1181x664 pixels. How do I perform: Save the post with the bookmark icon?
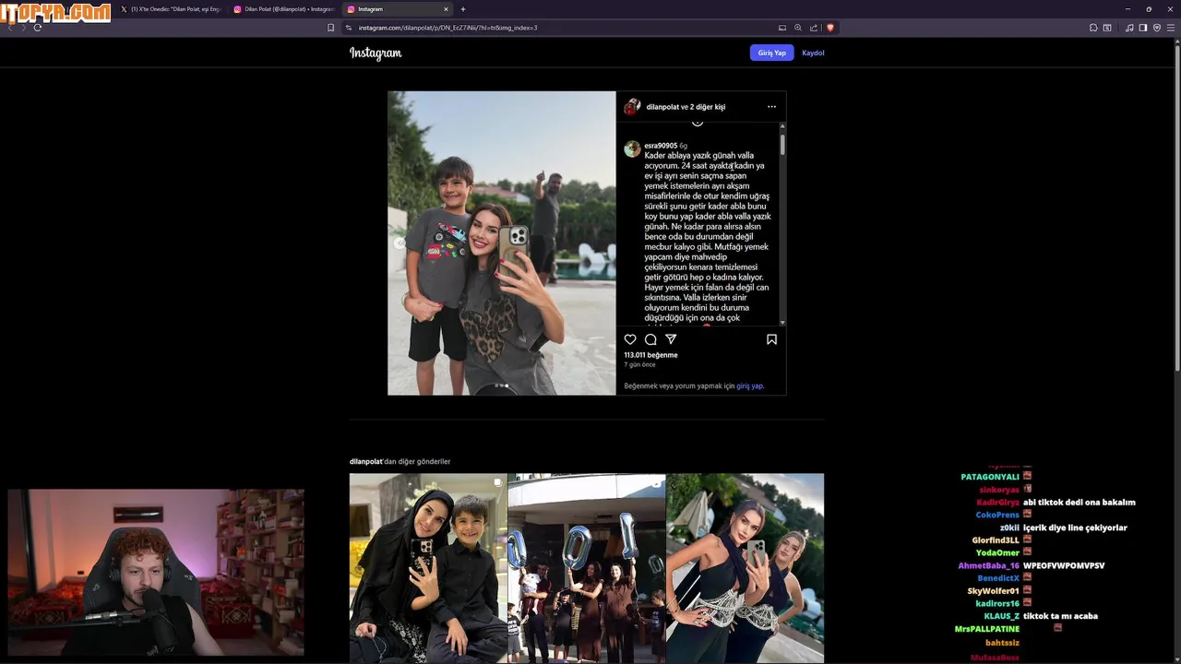click(x=771, y=339)
